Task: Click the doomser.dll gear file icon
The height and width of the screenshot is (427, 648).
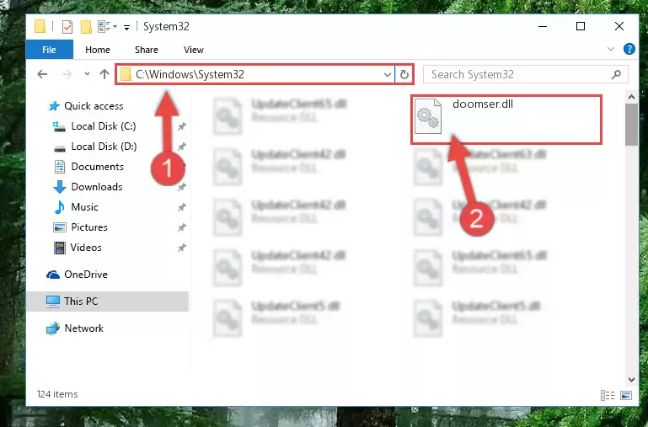Action: click(x=428, y=116)
